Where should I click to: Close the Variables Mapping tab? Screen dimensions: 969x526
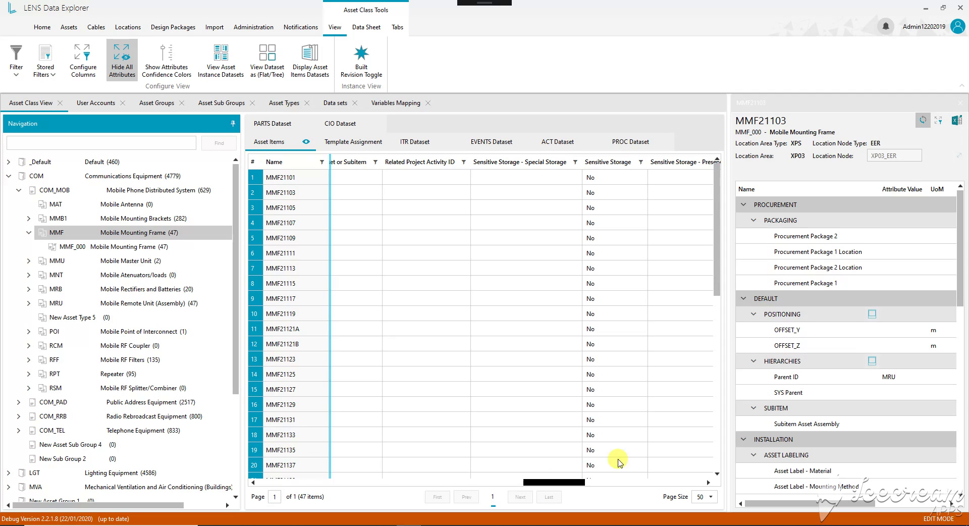tap(428, 103)
